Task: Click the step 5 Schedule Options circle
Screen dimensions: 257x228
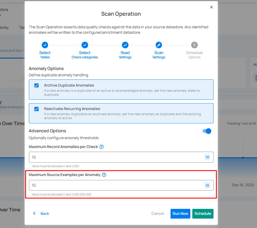Action: 194,45
